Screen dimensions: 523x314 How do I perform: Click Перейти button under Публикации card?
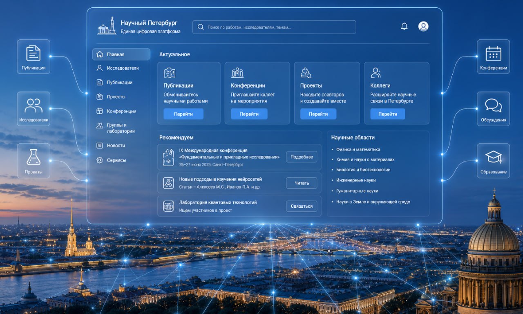[x=183, y=114]
